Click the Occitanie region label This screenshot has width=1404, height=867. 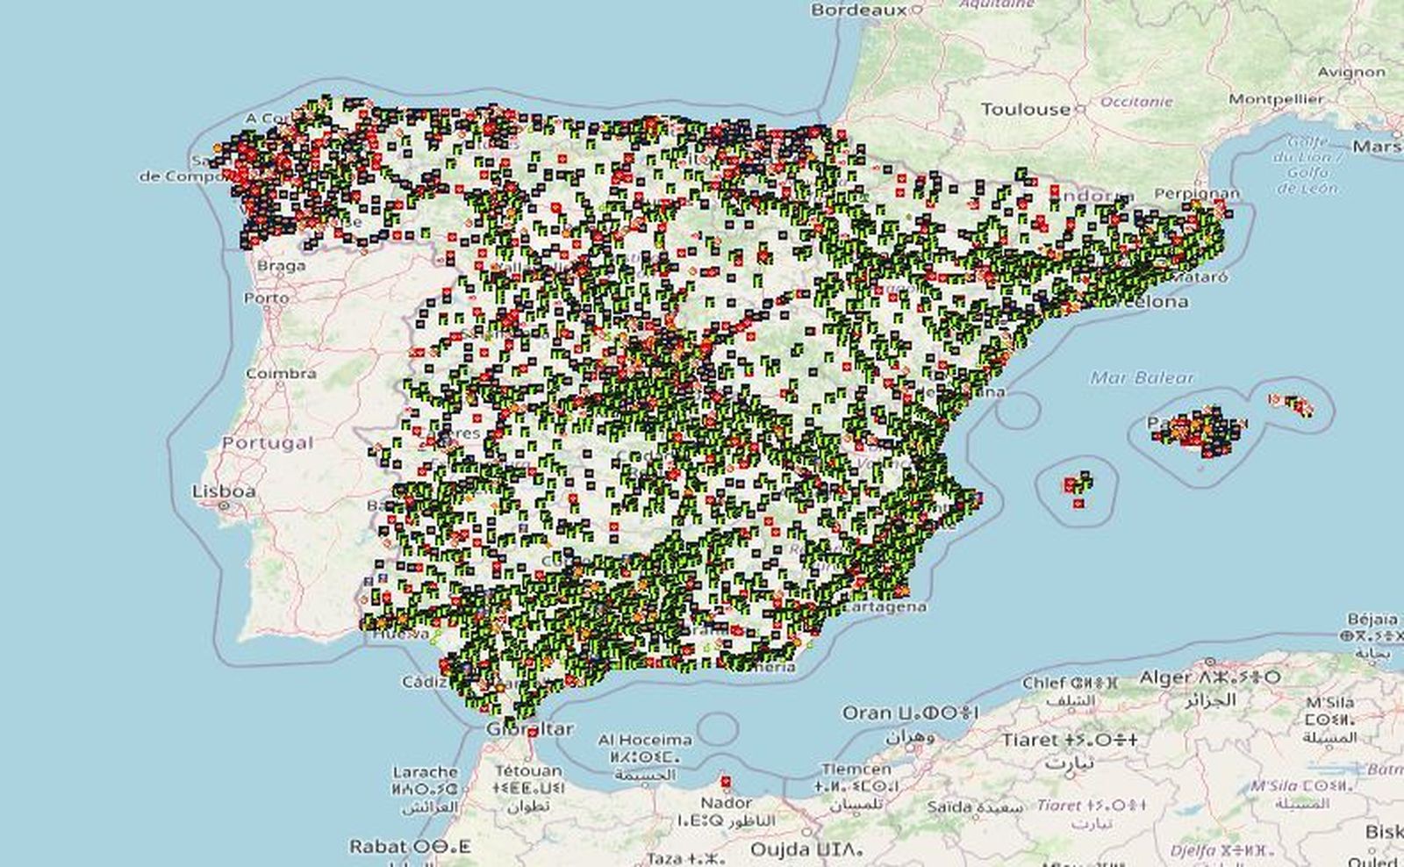1136,102
